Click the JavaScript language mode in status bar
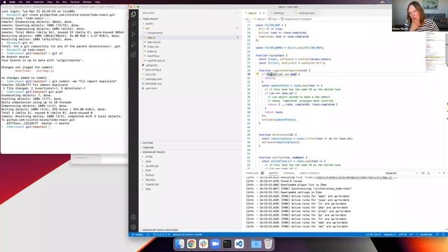Image resolution: width=448 pixels, height=252 pixels. (426, 234)
